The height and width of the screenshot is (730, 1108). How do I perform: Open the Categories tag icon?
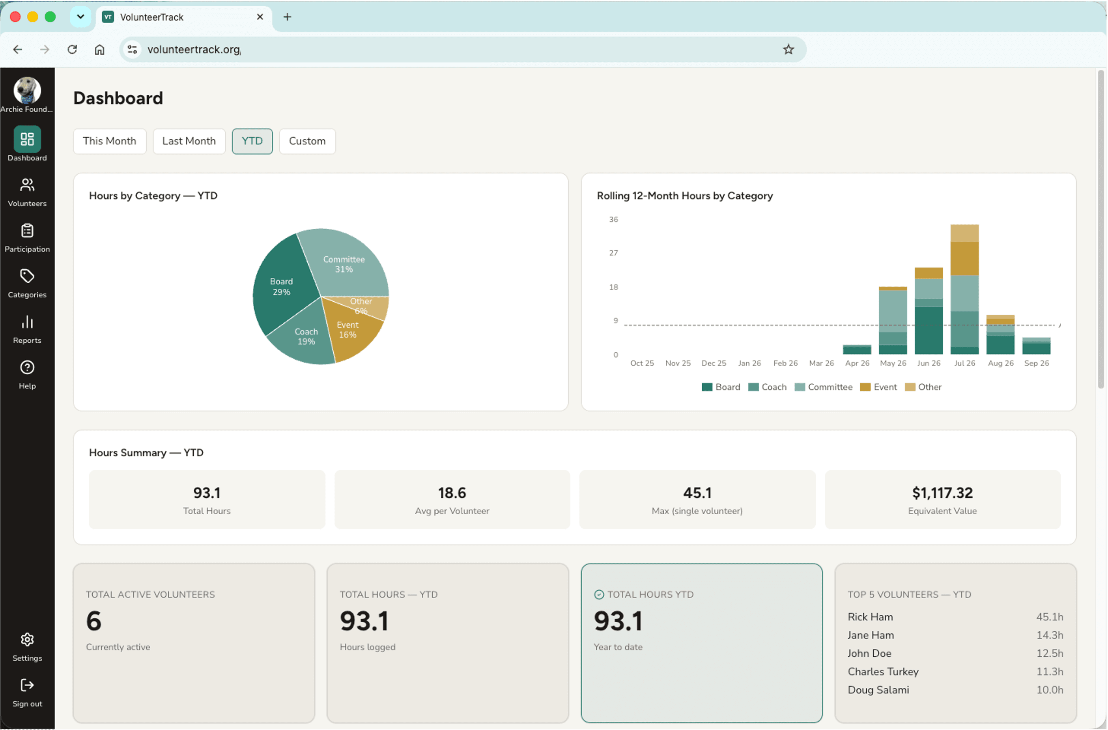click(27, 276)
